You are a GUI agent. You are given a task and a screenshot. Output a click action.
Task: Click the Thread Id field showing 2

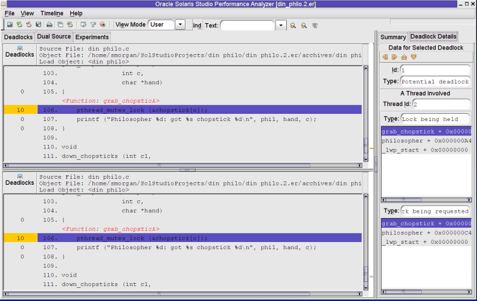441,104
